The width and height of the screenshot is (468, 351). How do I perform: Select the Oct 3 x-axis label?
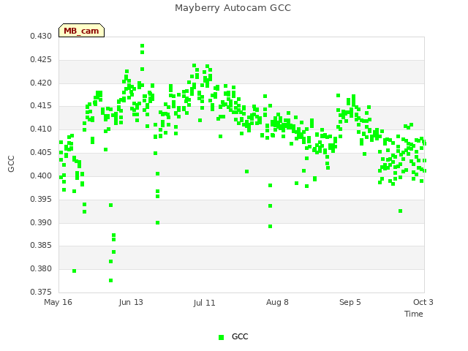click(423, 302)
